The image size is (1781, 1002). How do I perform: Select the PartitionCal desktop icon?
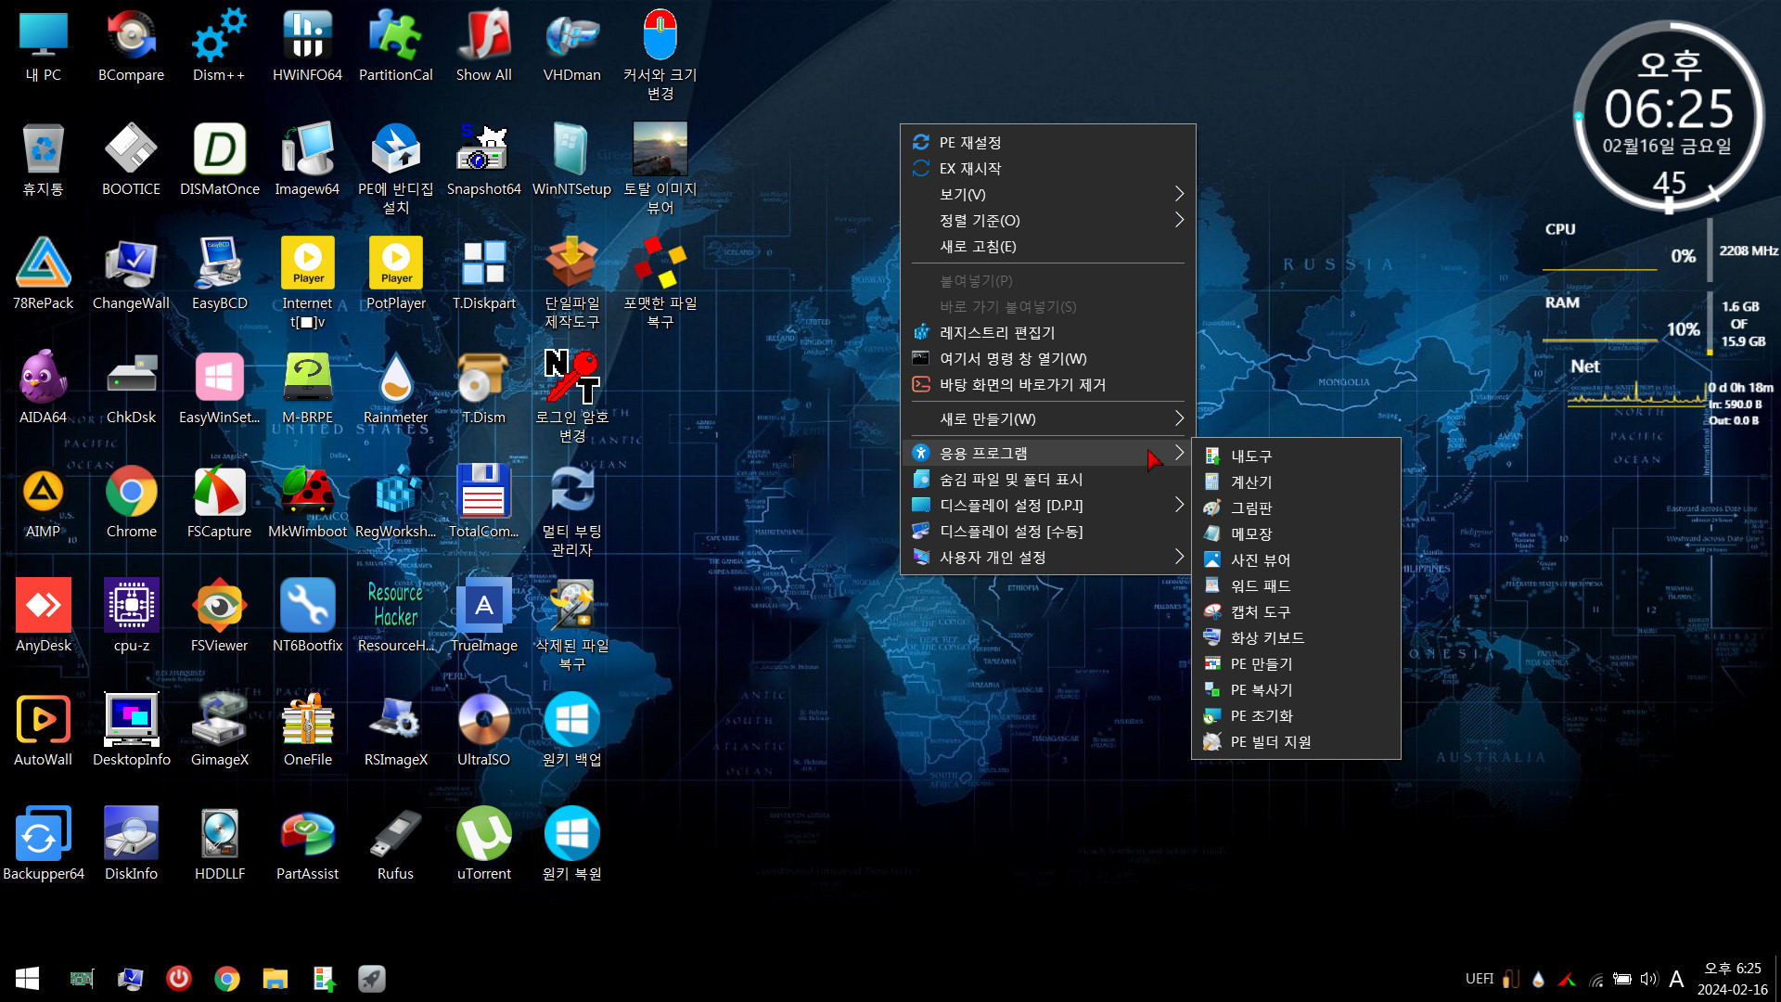[x=395, y=46]
